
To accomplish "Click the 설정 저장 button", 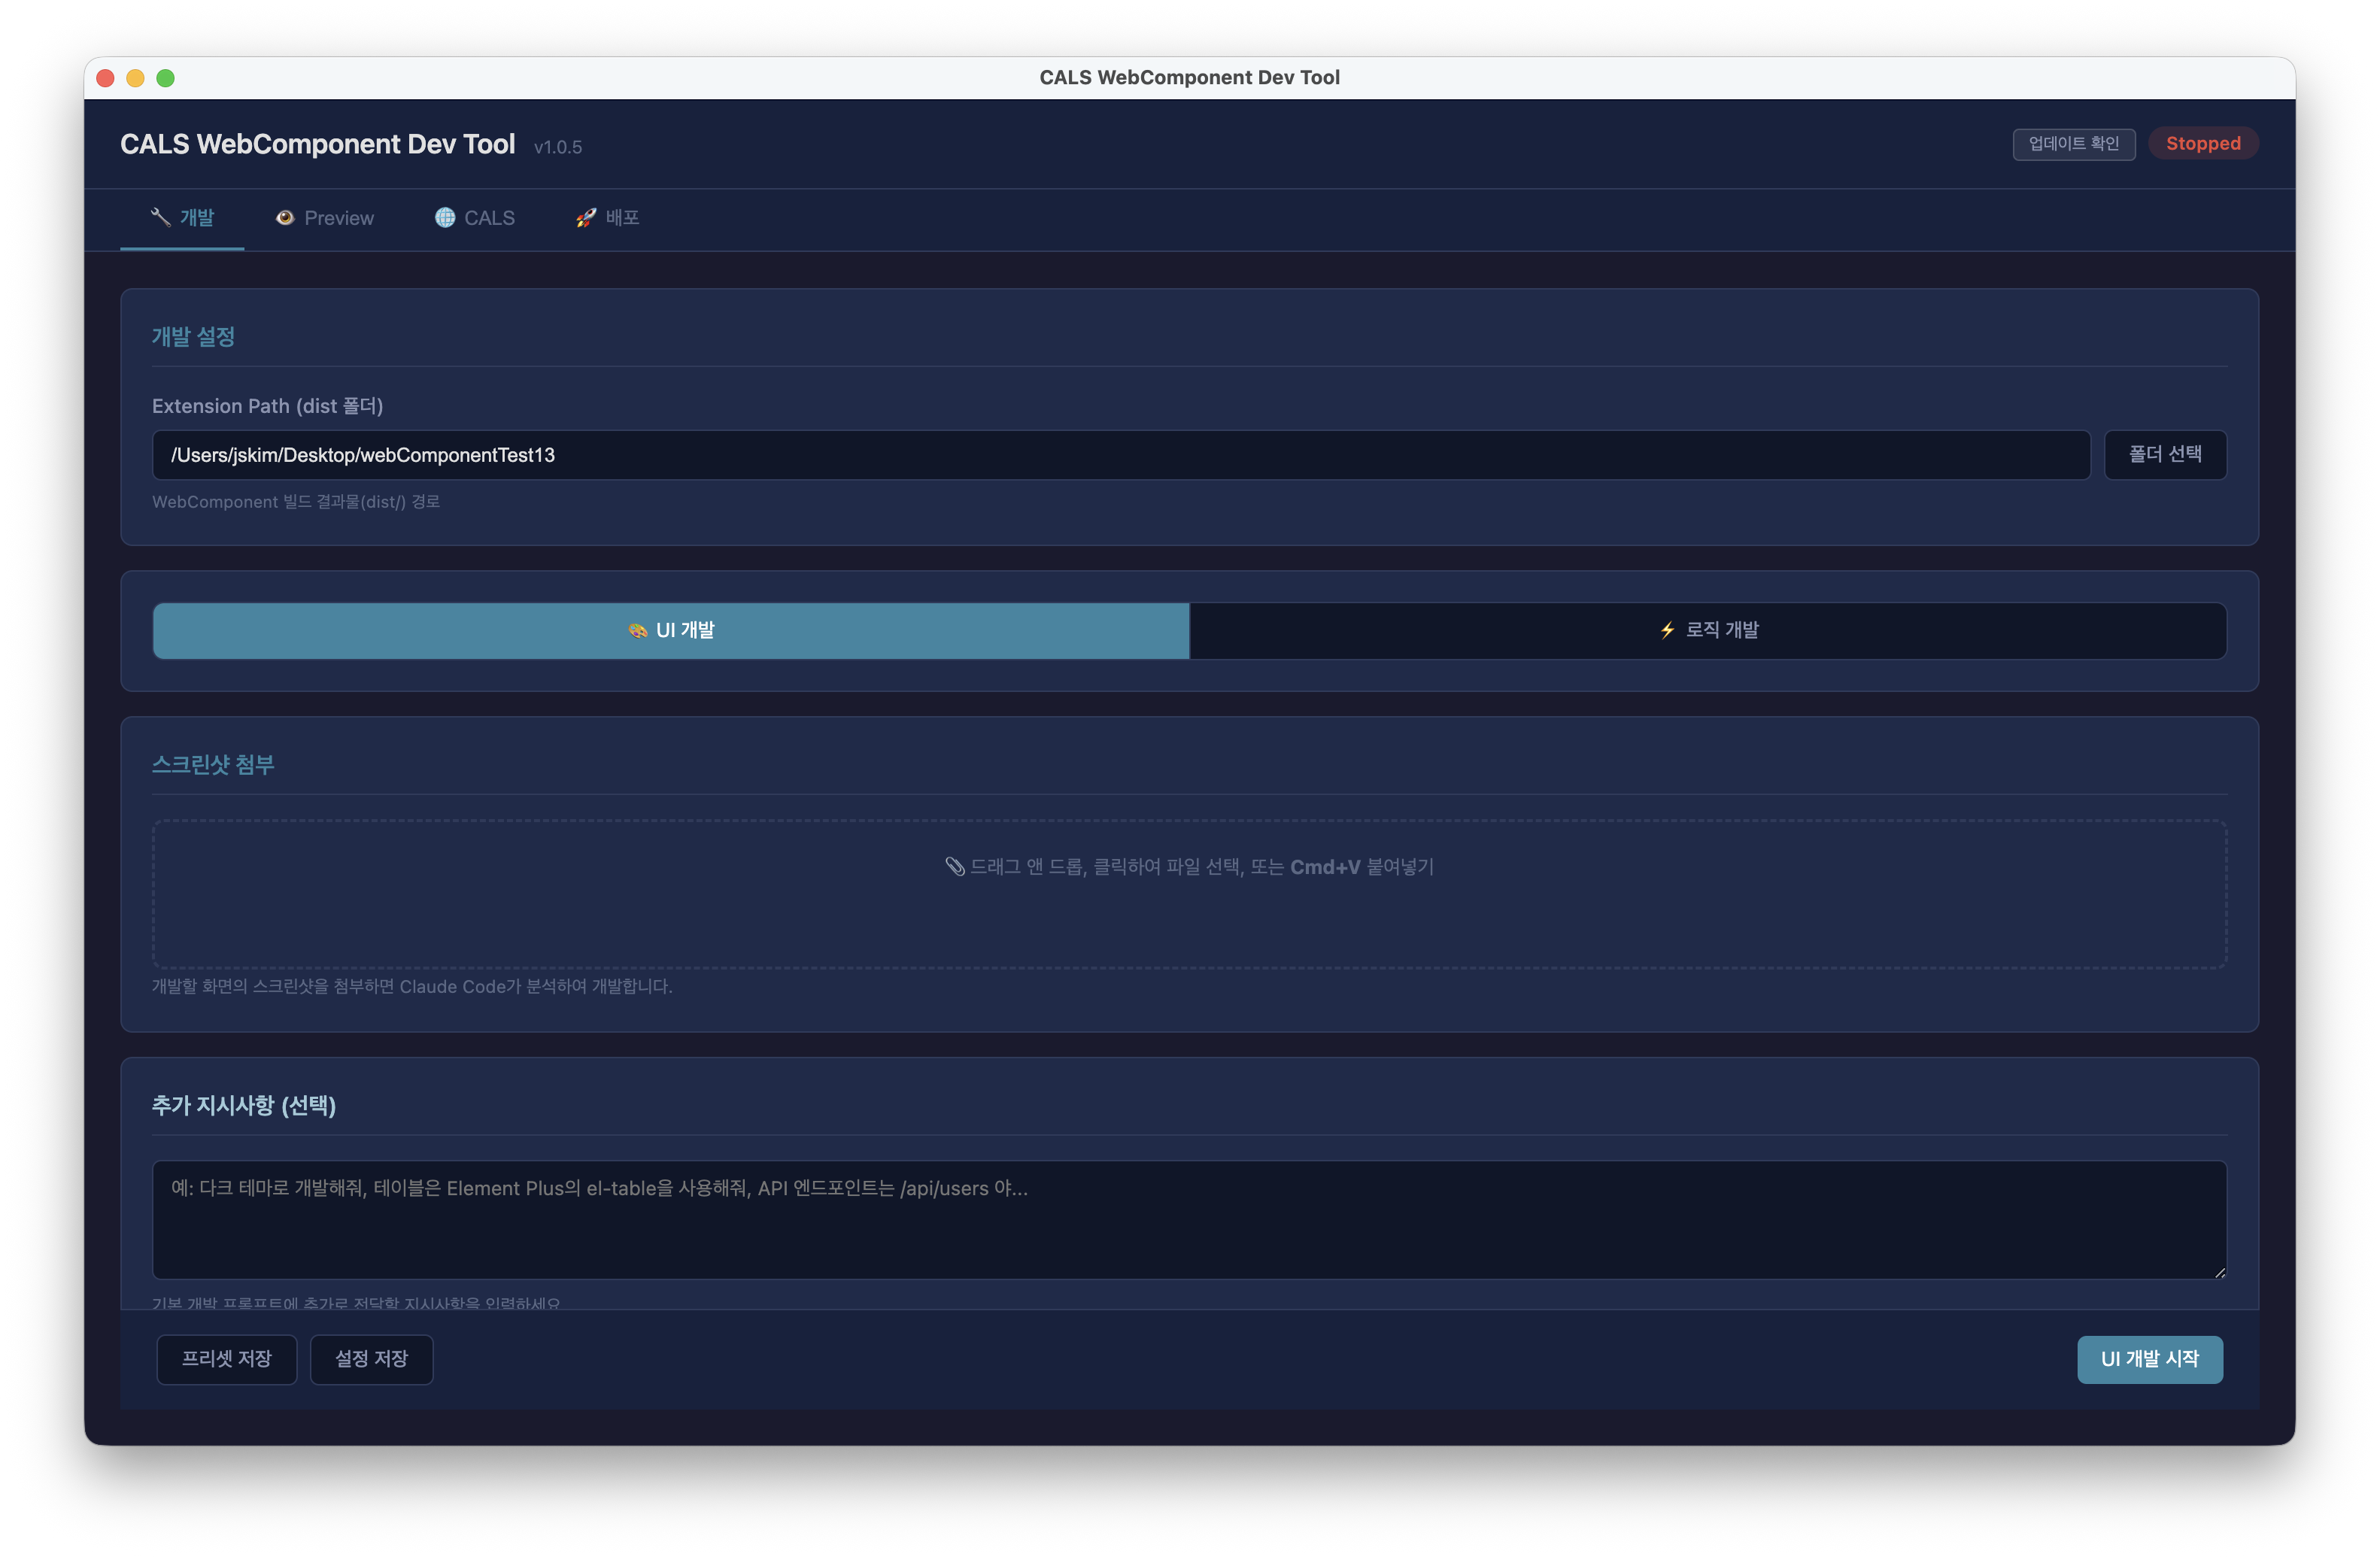I will [372, 1359].
